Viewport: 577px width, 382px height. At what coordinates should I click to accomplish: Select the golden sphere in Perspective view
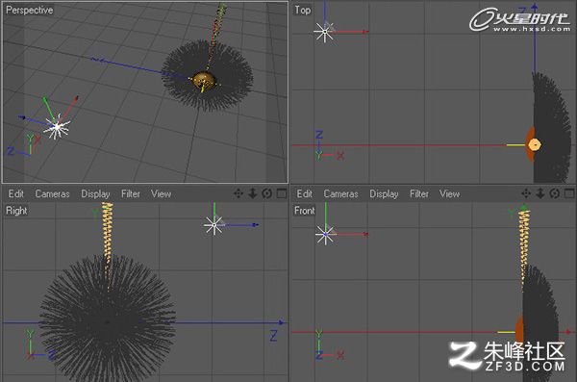click(x=204, y=81)
